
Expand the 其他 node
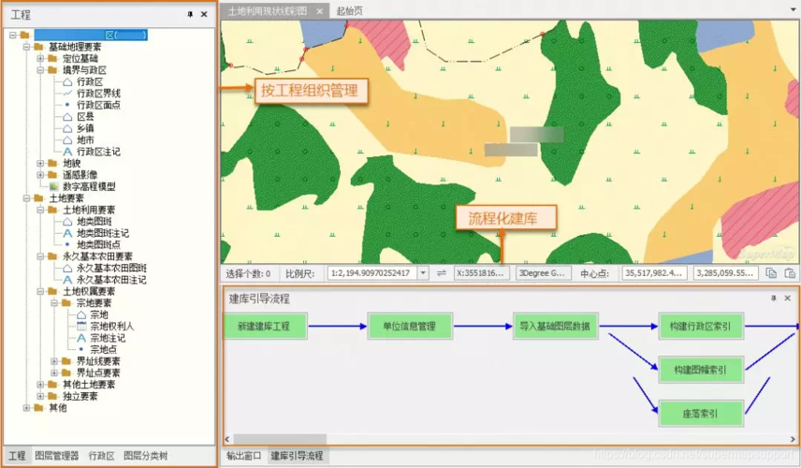(26, 408)
